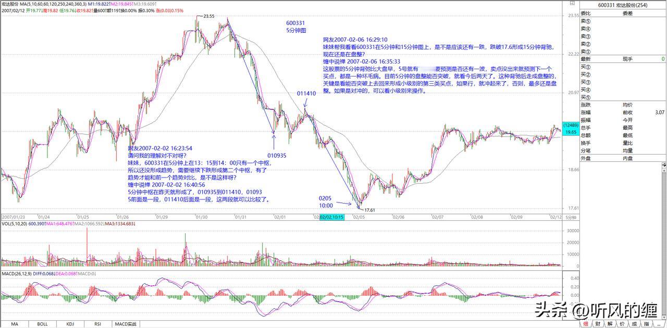Click the 分笔 label
This screenshot has width=667, height=328.
(586, 150)
